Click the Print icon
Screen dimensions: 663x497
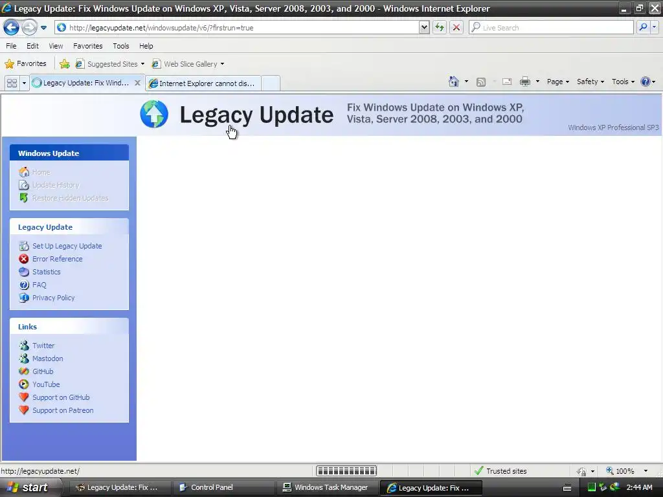pyautogui.click(x=524, y=82)
